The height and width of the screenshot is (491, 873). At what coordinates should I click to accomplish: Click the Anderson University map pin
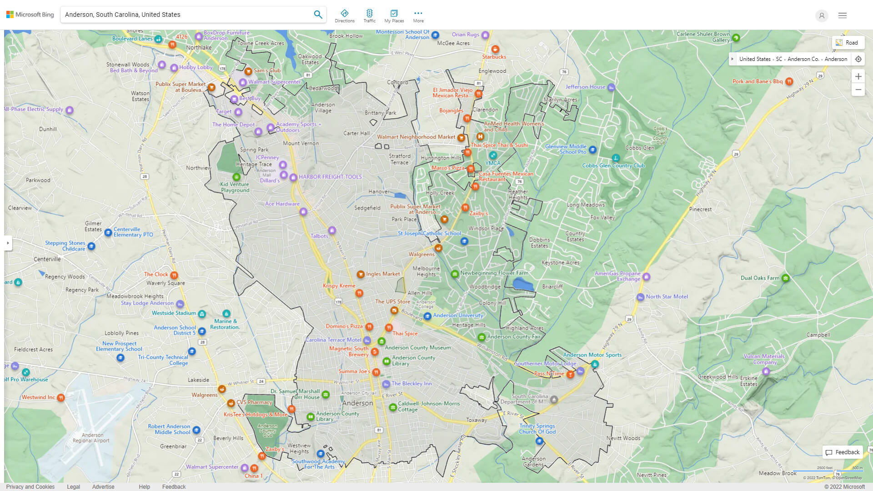(427, 316)
